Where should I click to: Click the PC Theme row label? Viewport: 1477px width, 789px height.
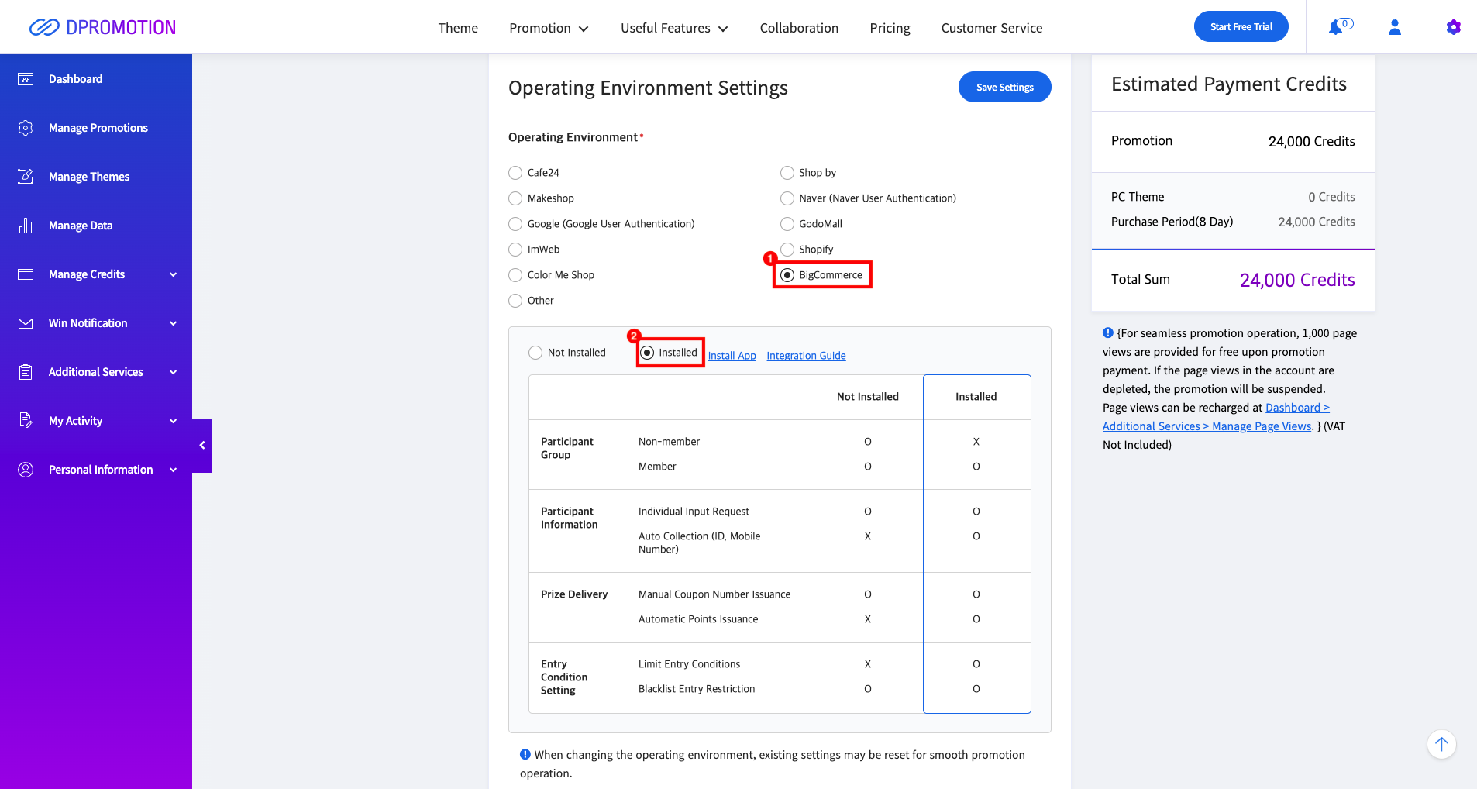pyautogui.click(x=1138, y=197)
